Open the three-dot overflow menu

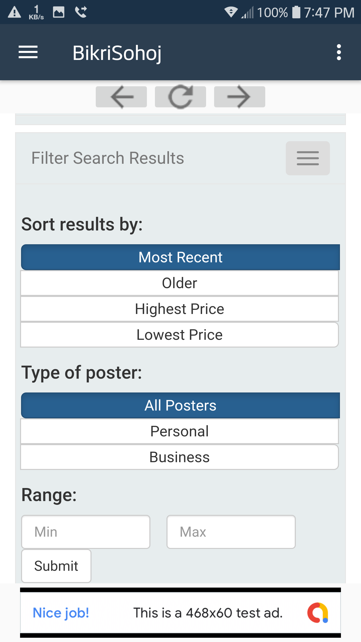click(x=339, y=52)
